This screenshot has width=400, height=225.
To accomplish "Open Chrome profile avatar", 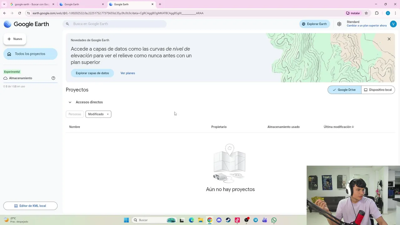I will pyautogui.click(x=388, y=13).
